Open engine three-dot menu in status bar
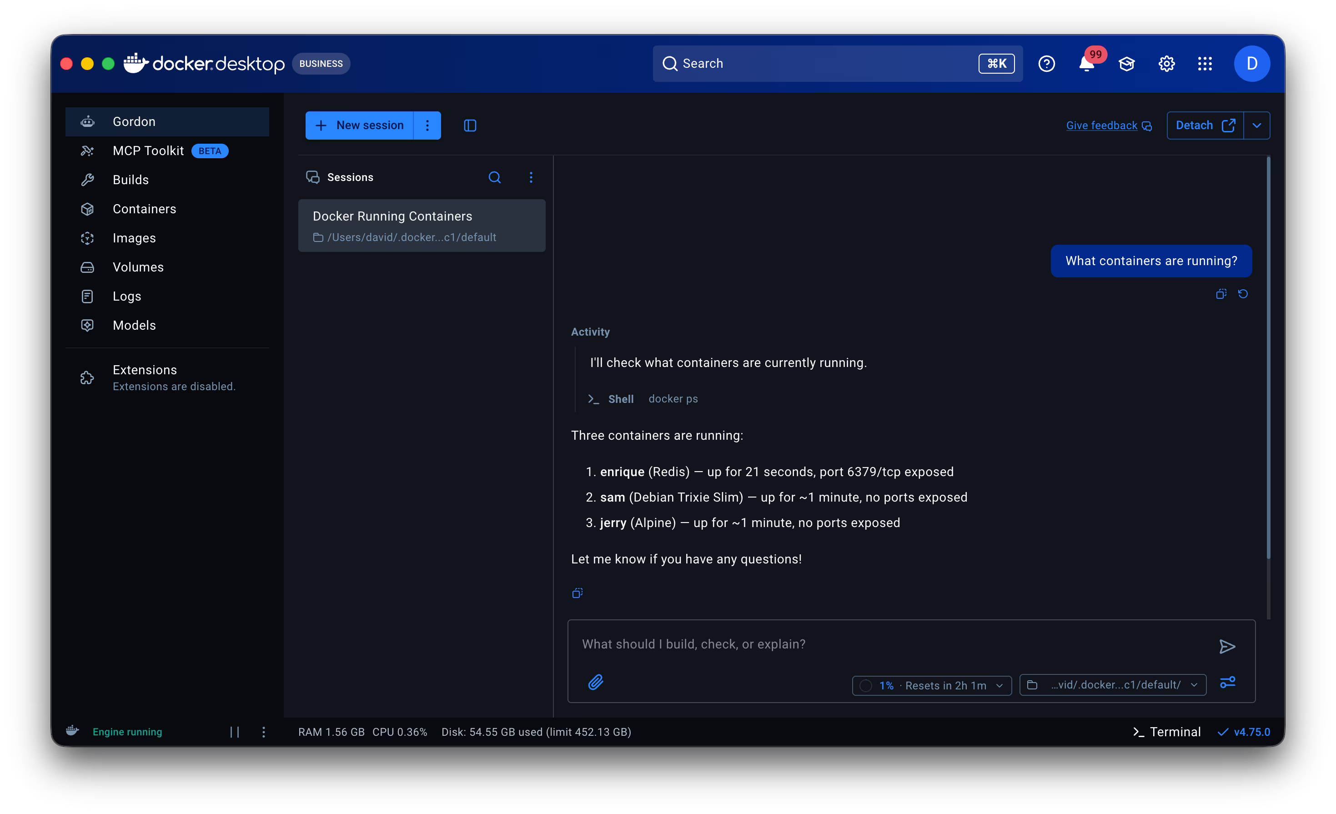Screen dimensions: 1336x814 pos(263,732)
